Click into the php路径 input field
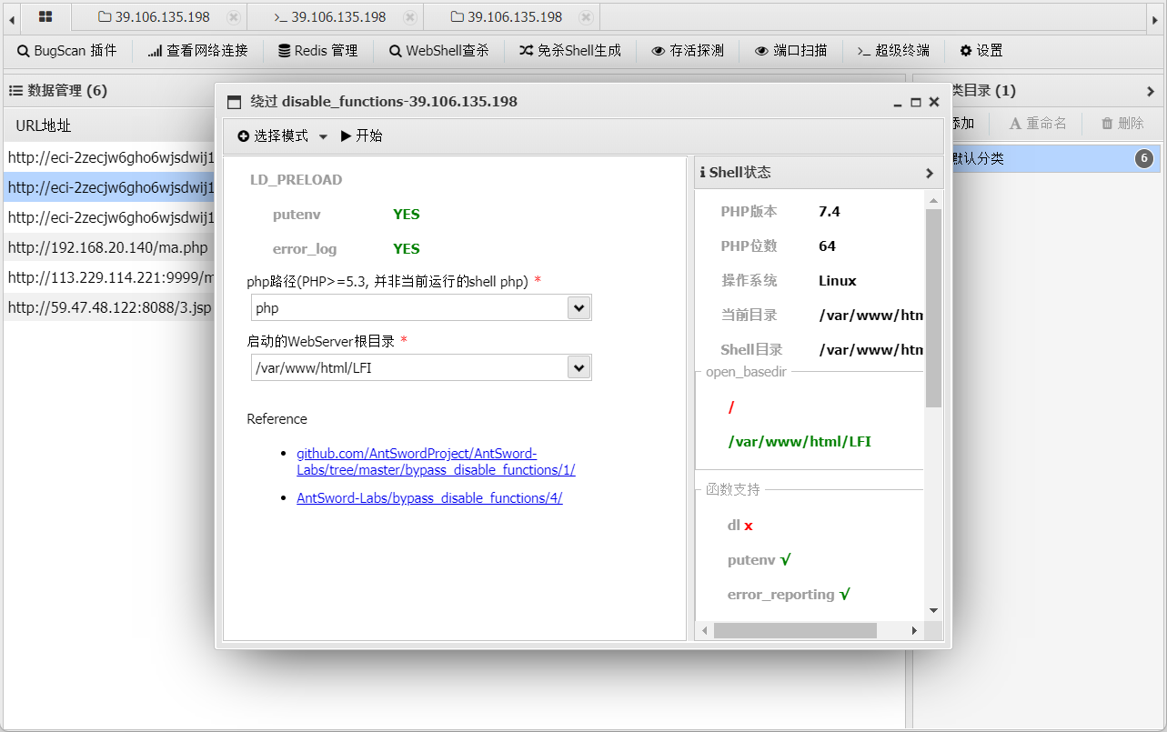The image size is (1167, 732). tap(409, 308)
